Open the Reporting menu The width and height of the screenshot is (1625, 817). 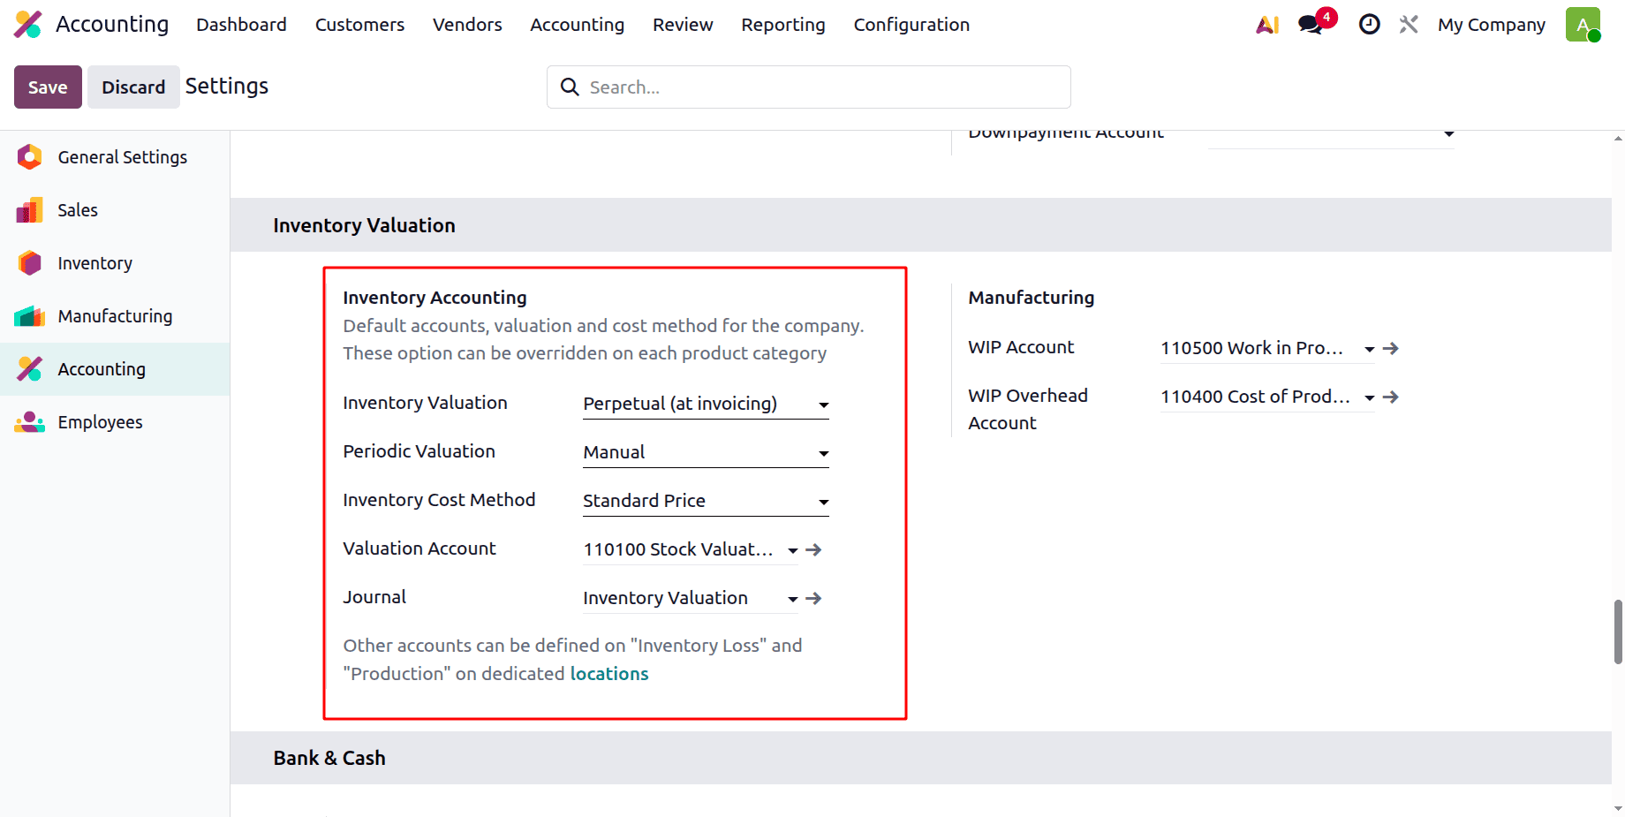[783, 25]
